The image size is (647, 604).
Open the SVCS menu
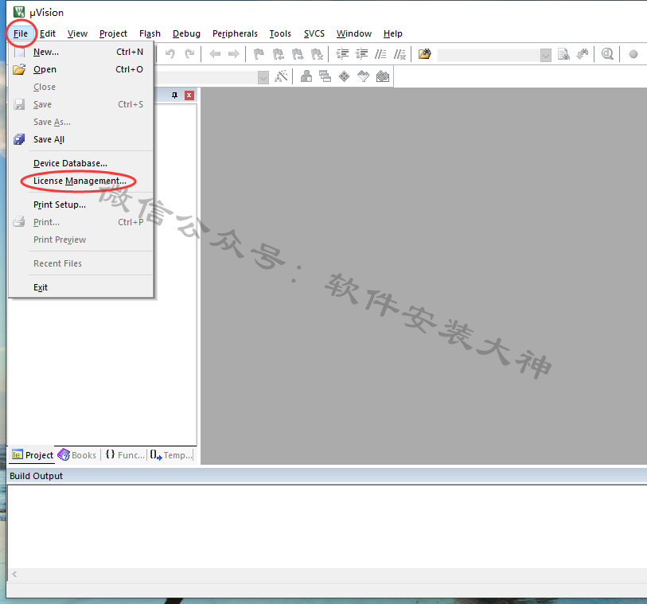(314, 33)
